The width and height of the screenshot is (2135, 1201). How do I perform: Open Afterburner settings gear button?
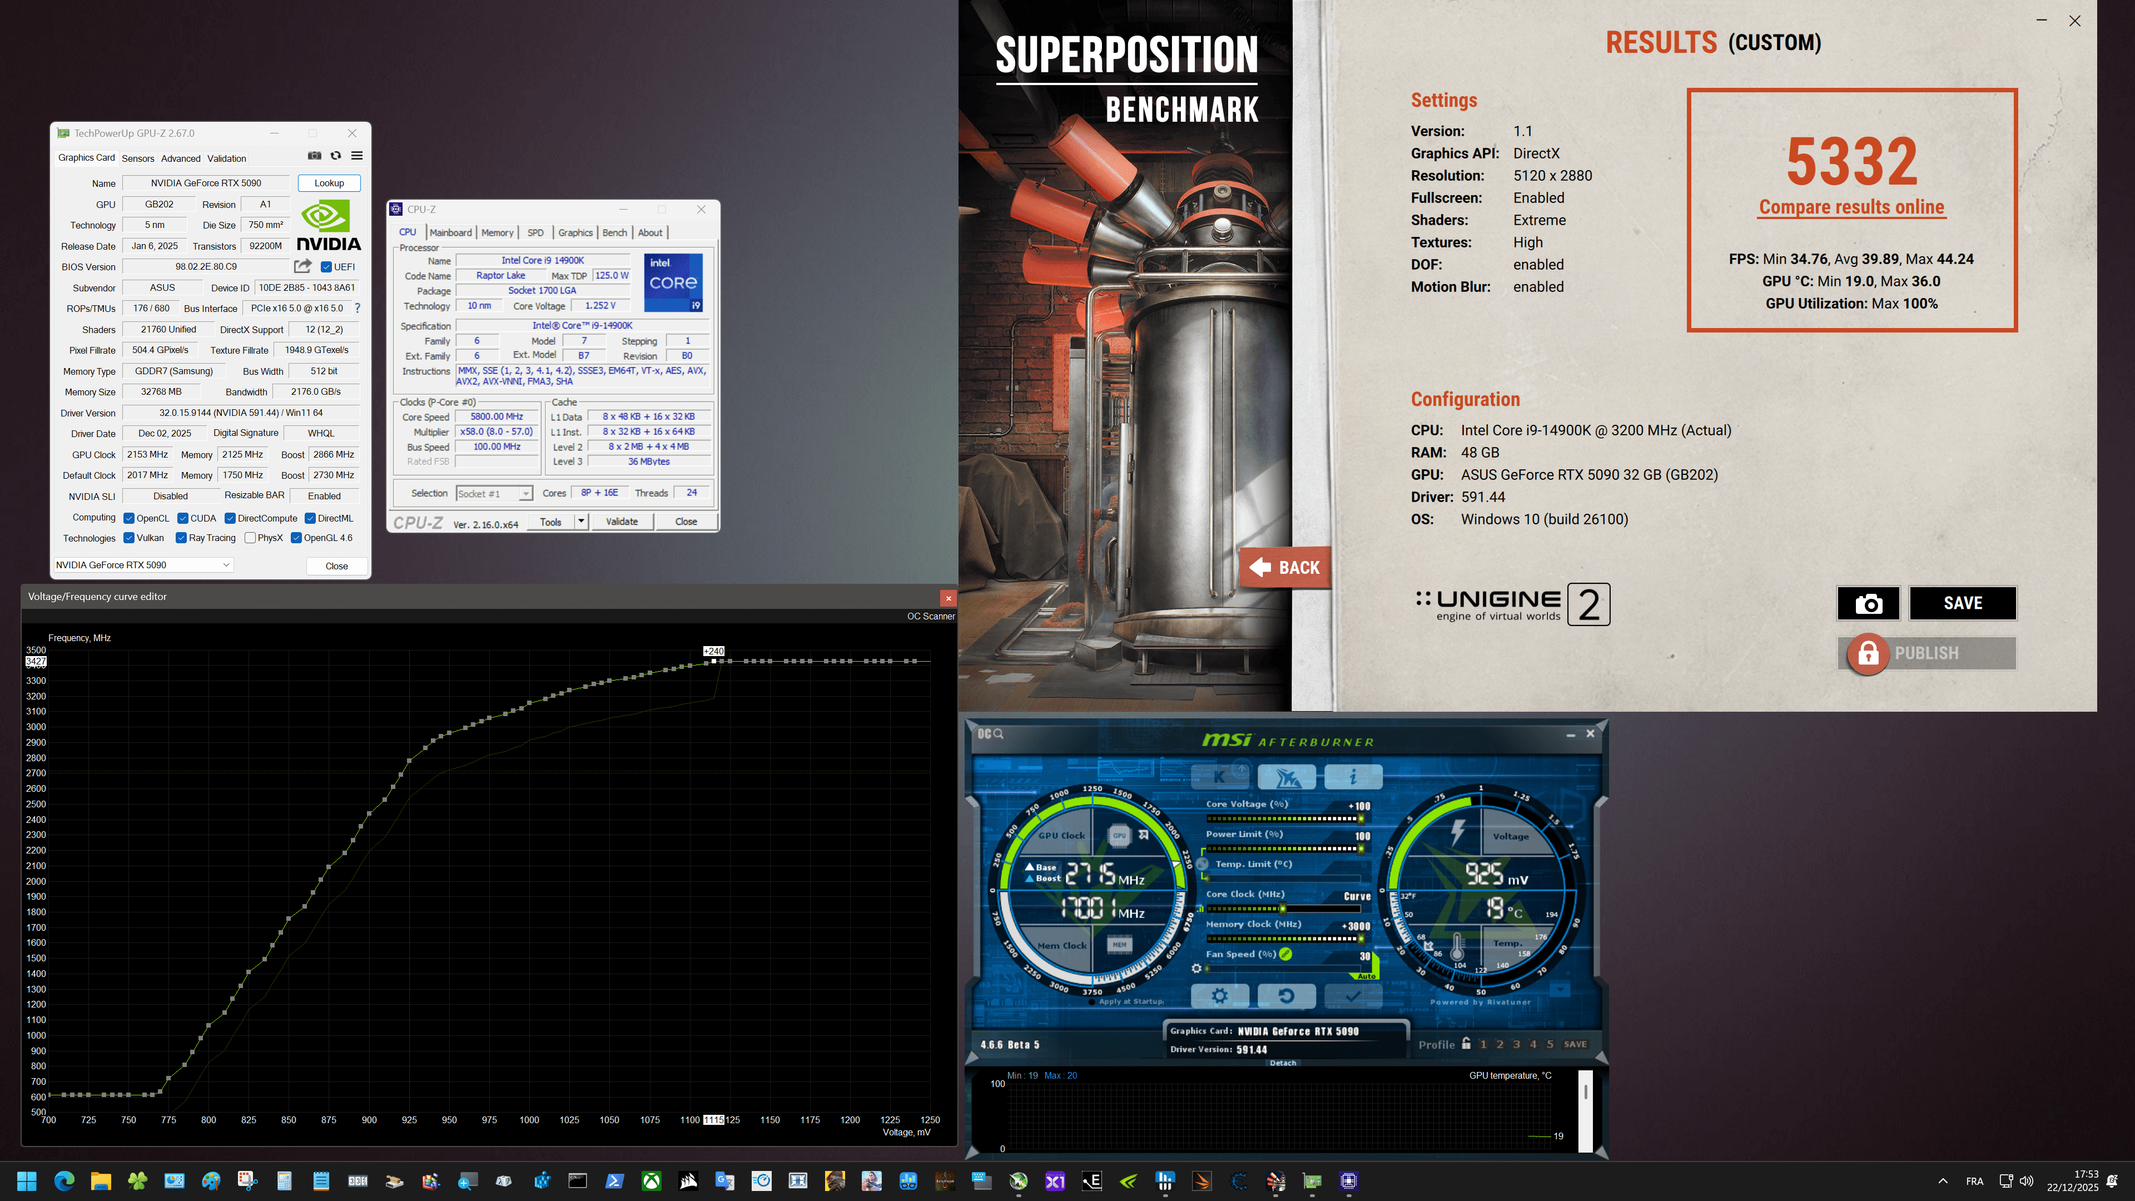tap(1219, 995)
